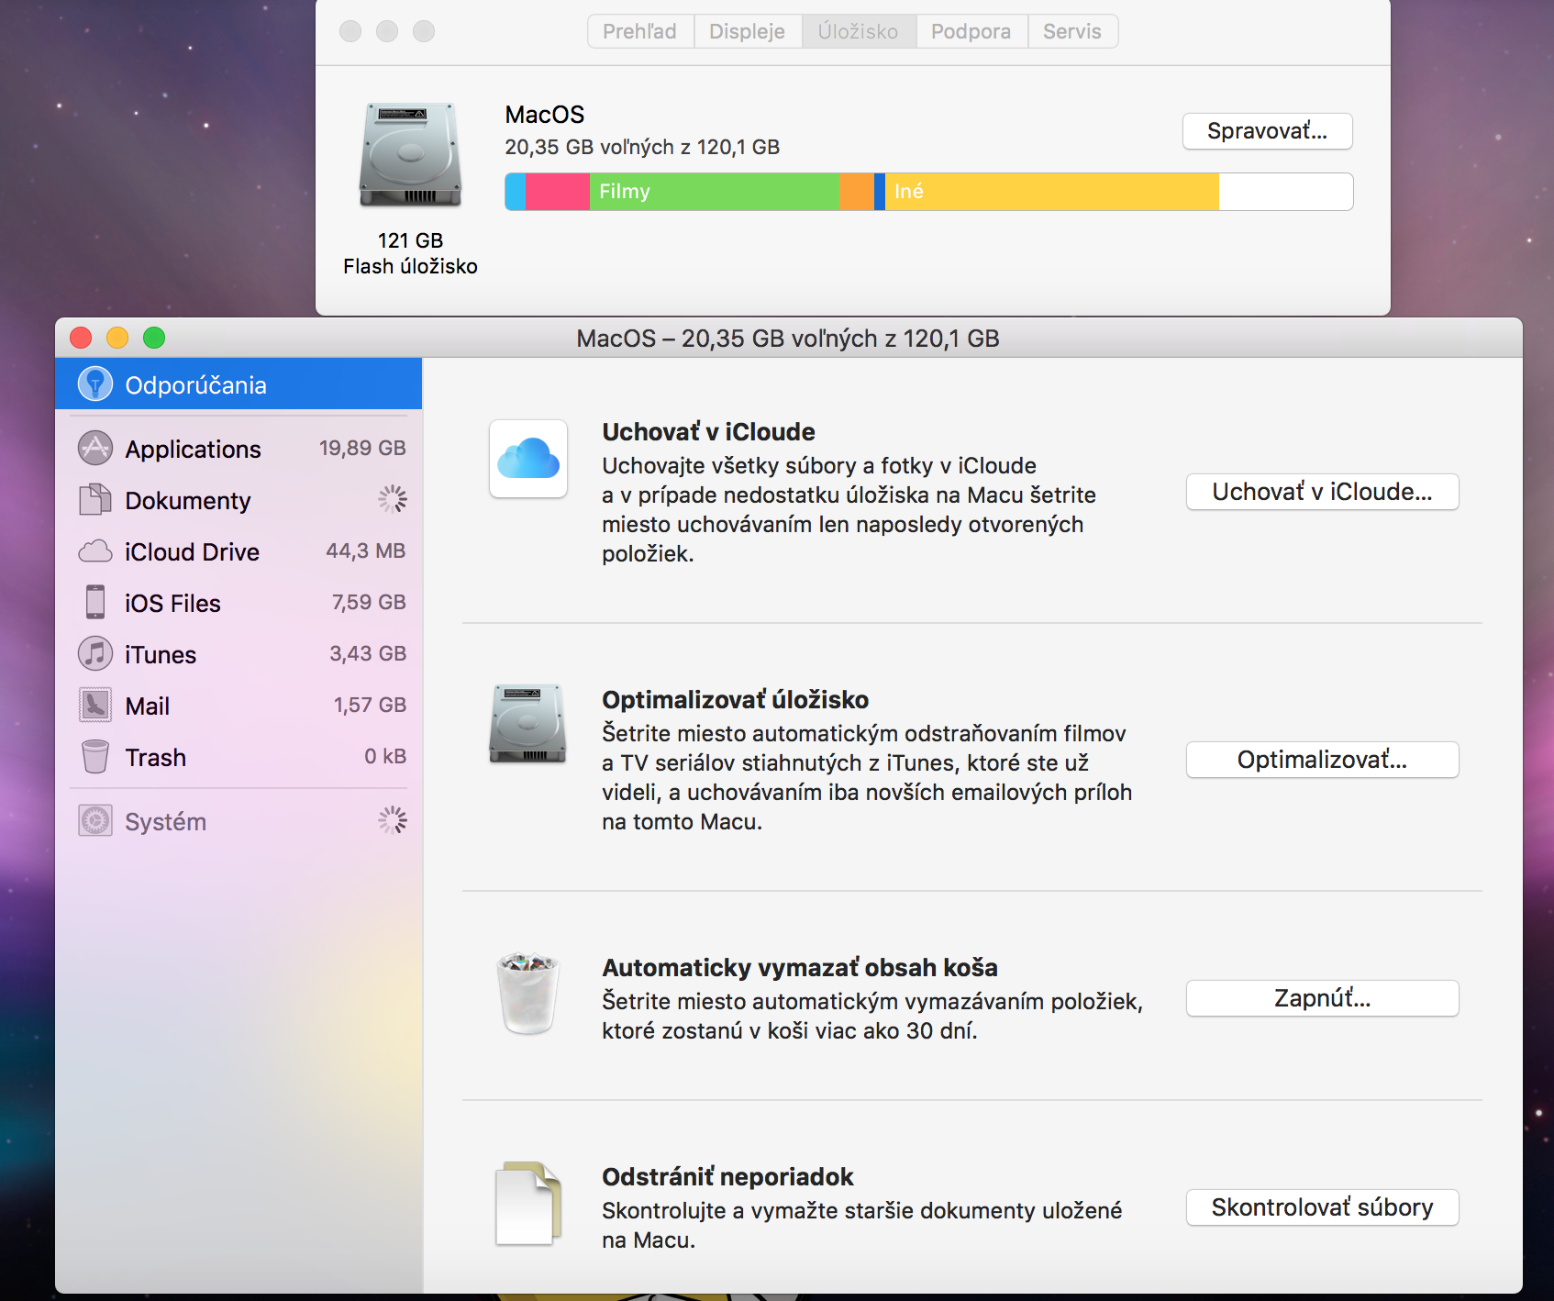
Task: Minimize the storage window with yellow button
Action: tap(117, 338)
